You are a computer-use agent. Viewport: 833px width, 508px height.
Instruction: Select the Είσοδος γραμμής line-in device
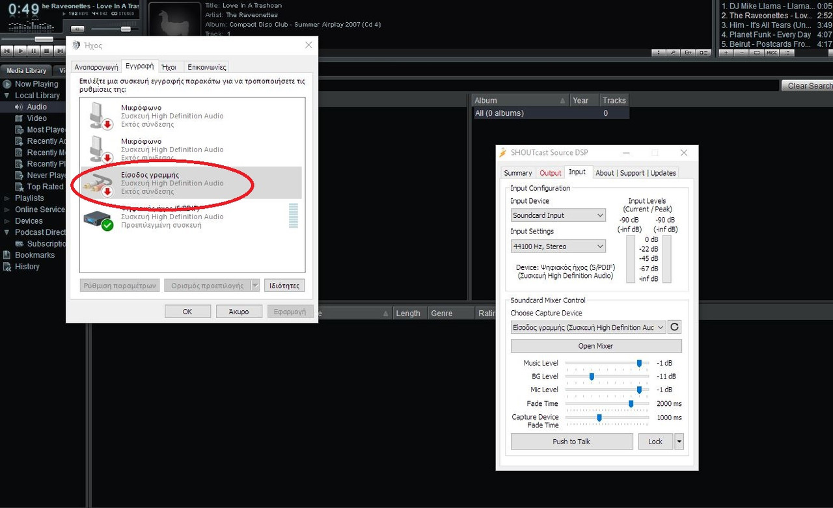[x=192, y=183]
